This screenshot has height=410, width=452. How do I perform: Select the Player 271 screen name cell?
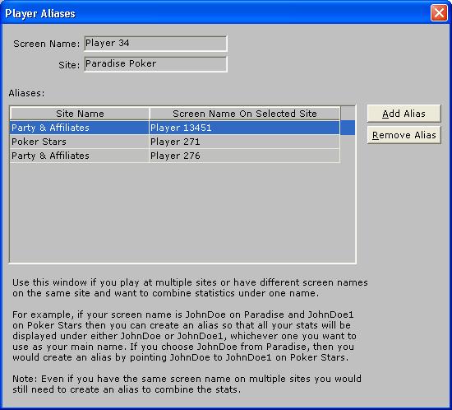point(244,142)
